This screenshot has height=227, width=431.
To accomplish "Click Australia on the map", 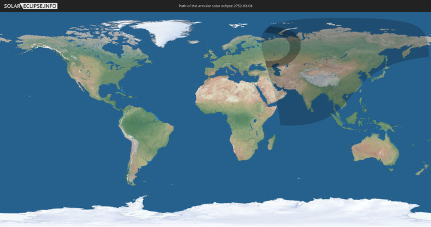I will pos(375,150).
